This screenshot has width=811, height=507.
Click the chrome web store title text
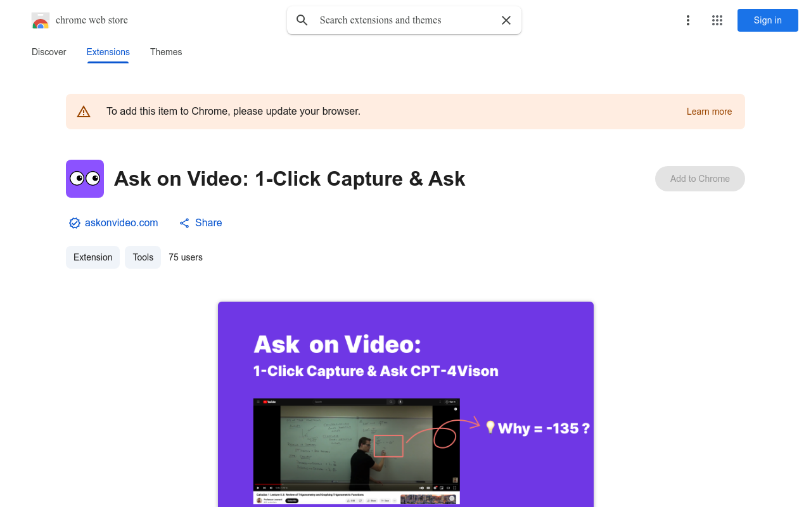(x=92, y=20)
